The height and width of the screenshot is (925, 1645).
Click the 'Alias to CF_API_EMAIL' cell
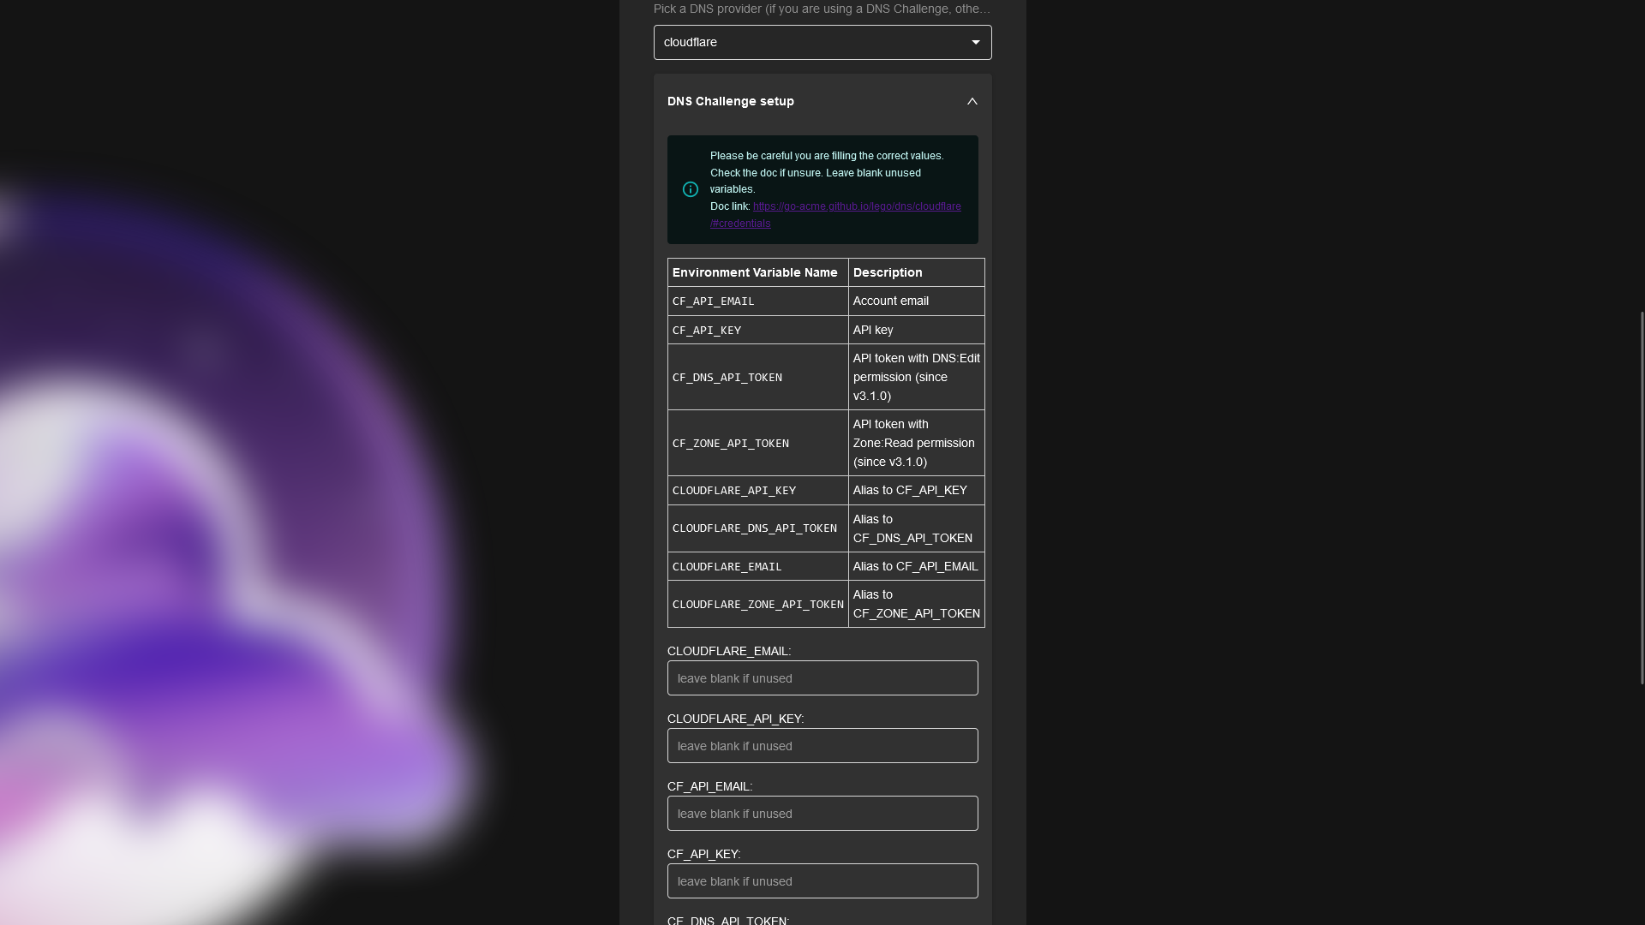(917, 566)
